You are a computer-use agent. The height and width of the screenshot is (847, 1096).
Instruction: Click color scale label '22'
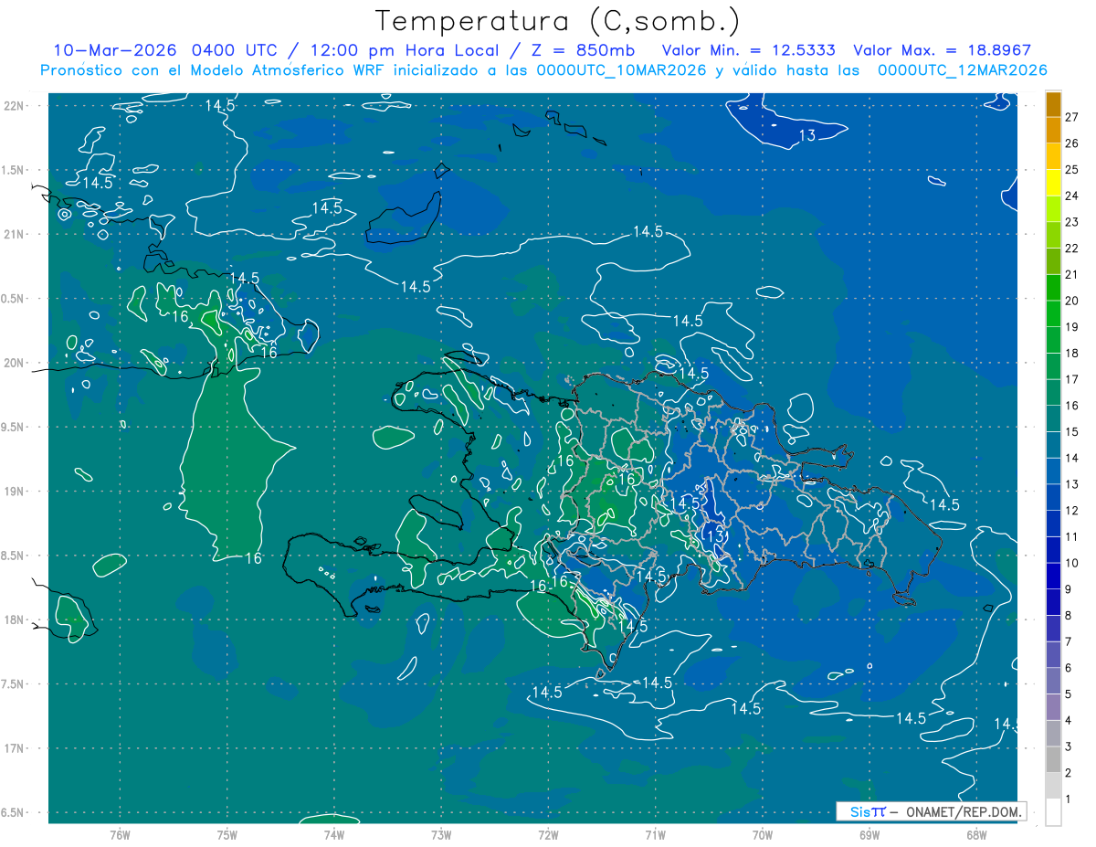click(1071, 248)
